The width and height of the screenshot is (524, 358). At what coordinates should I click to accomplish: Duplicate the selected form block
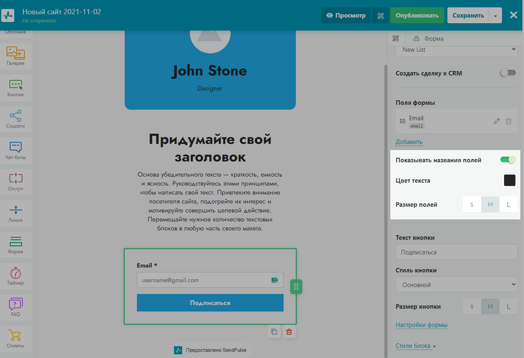(274, 331)
